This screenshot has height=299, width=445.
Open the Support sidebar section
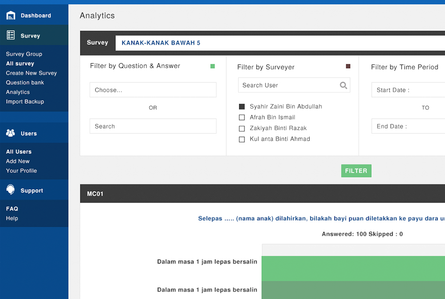34,190
